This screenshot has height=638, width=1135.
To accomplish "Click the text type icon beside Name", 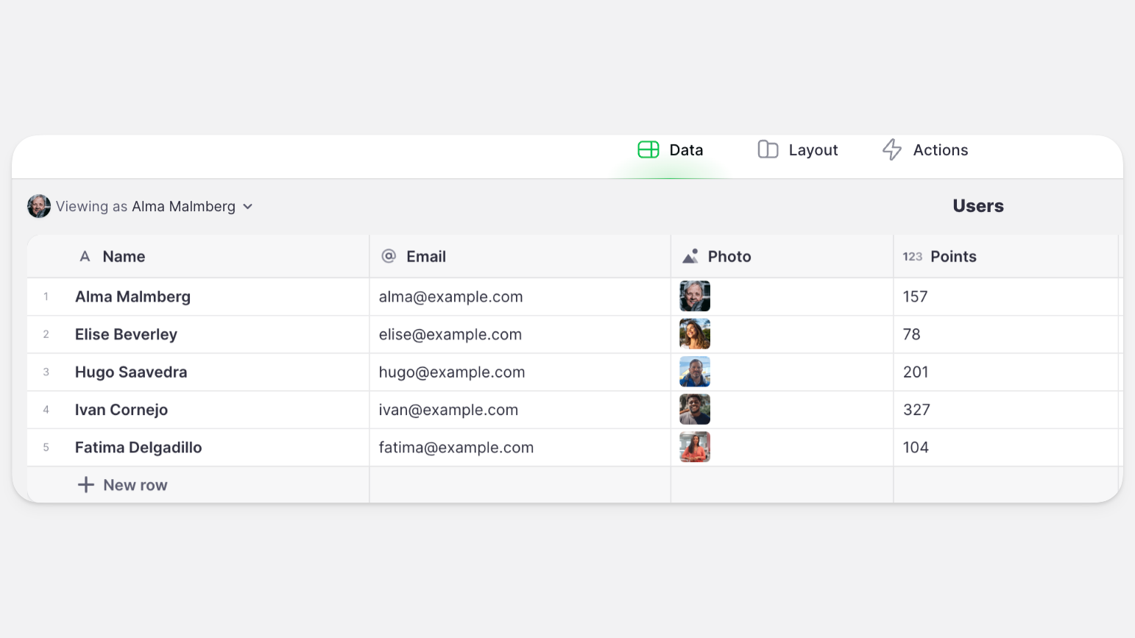I will [85, 257].
